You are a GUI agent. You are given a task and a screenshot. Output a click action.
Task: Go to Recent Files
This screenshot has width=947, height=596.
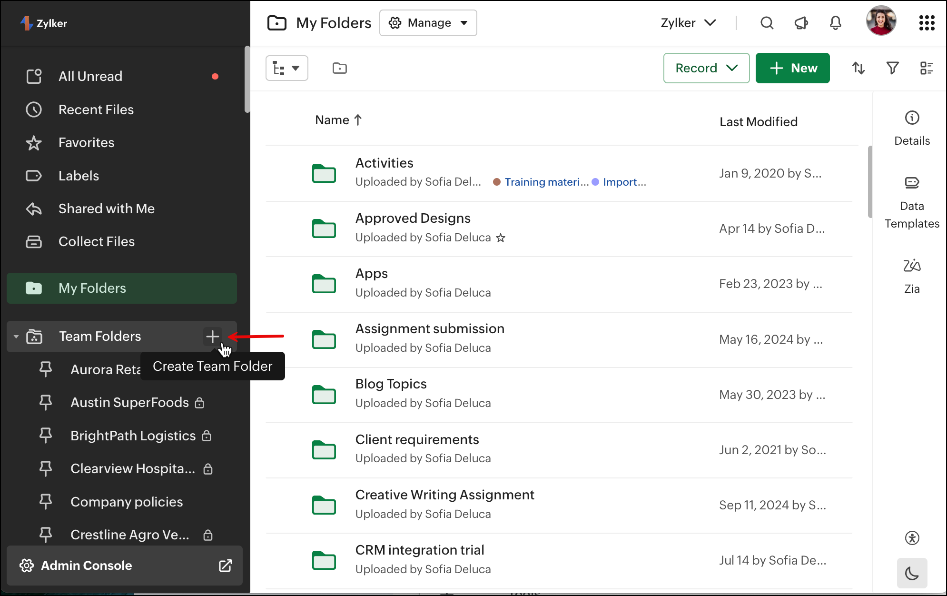pos(96,109)
